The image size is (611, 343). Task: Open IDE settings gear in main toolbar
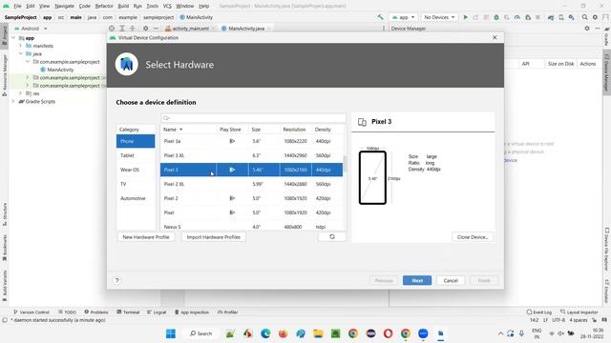(x=595, y=17)
